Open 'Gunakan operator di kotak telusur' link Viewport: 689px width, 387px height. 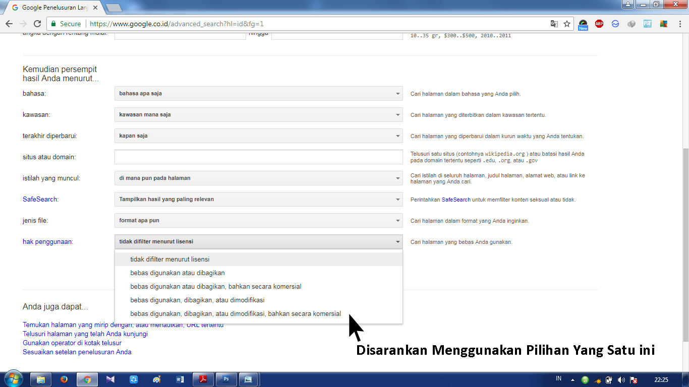pos(72,343)
